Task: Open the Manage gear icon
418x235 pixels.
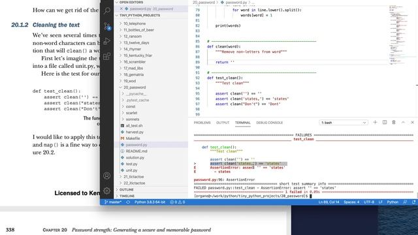Action: pos(107,191)
